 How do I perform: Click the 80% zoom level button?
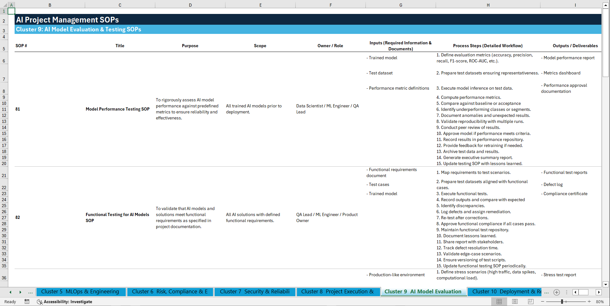tap(600, 302)
